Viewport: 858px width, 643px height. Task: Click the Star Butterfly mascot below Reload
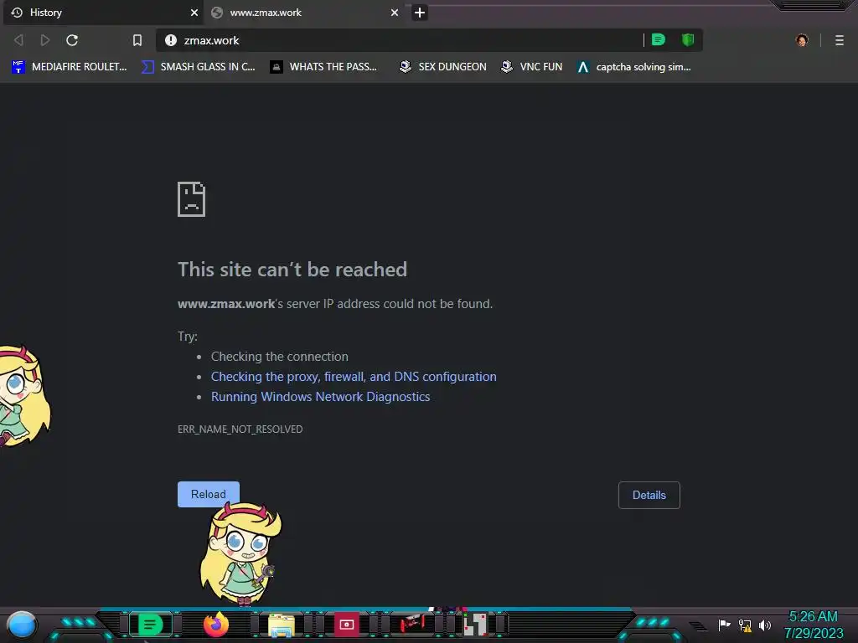[240, 553]
